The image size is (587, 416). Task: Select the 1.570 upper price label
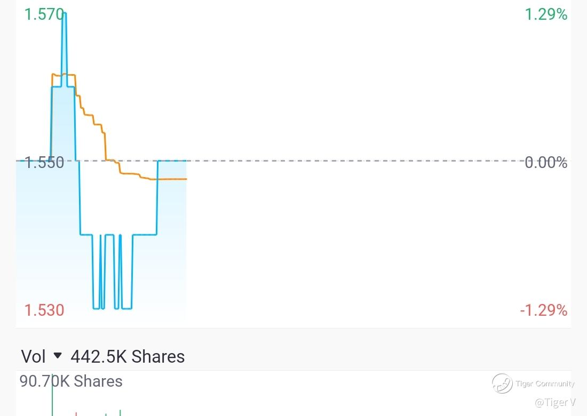pyautogui.click(x=44, y=14)
